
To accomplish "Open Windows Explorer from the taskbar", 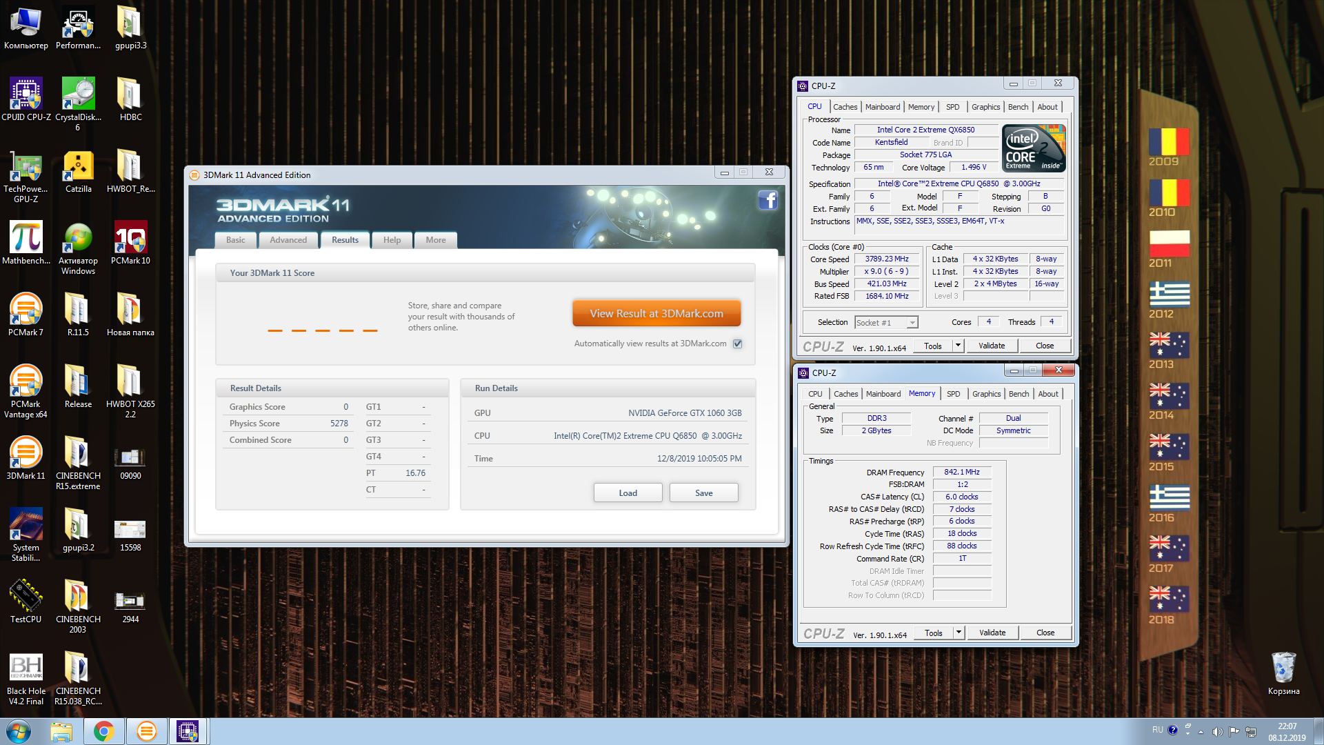I will pos(61,731).
